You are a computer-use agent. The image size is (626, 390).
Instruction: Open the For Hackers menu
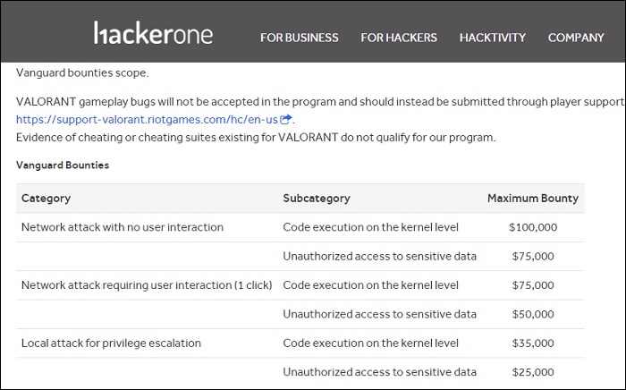pyautogui.click(x=399, y=38)
